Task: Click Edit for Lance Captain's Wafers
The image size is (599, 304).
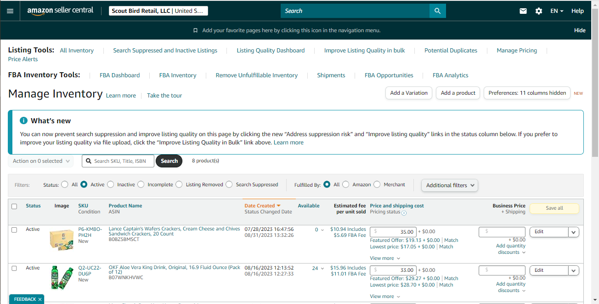Action: click(549, 232)
